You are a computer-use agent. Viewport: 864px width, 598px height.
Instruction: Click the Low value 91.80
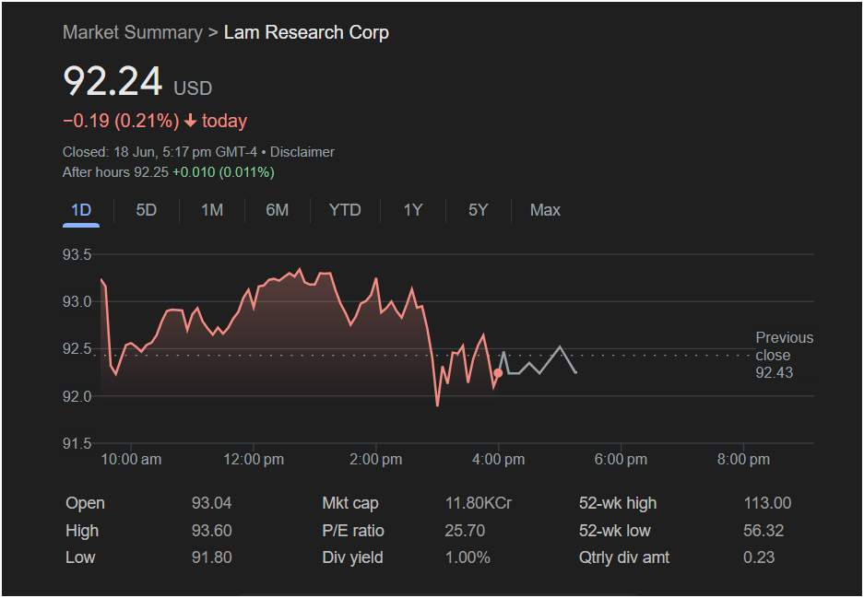tap(211, 557)
